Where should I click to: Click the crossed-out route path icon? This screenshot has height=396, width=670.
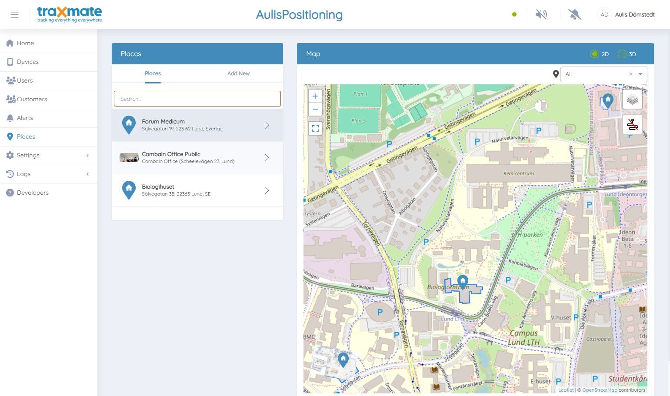[633, 125]
